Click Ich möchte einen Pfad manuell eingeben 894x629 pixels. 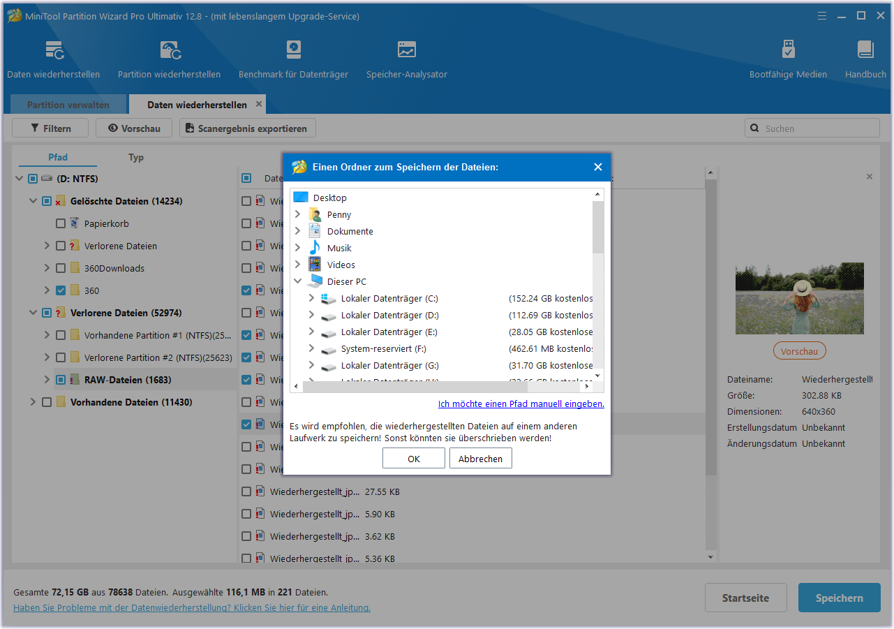click(x=521, y=404)
